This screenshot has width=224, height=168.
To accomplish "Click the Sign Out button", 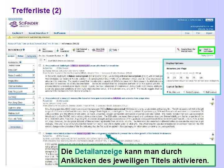I will (x=209, y=20).
